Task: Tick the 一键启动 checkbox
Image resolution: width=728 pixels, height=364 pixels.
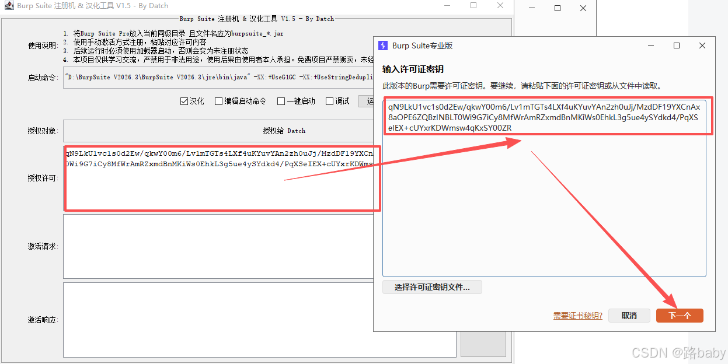Action: pyautogui.click(x=281, y=101)
